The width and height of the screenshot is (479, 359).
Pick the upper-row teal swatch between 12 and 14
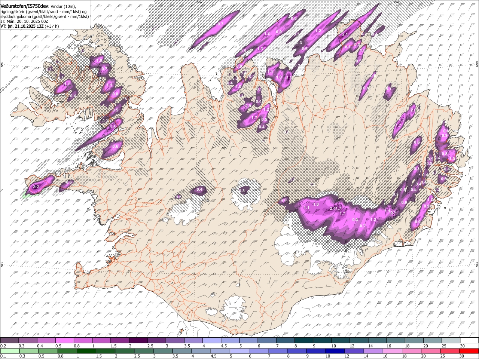click(359, 340)
